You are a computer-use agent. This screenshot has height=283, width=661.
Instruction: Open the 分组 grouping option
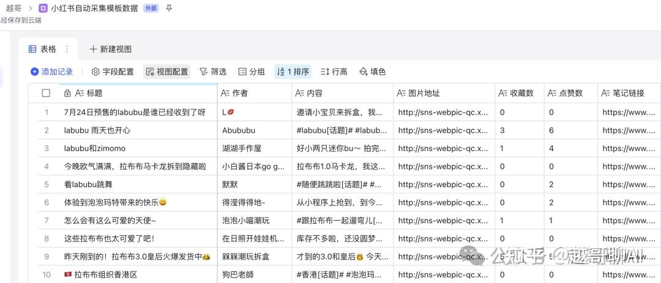(x=252, y=72)
